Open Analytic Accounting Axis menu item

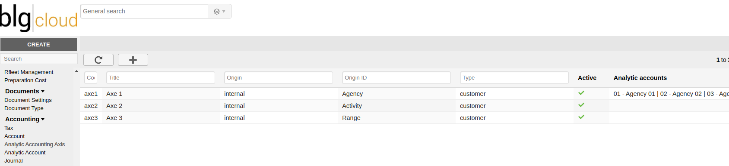click(35, 144)
